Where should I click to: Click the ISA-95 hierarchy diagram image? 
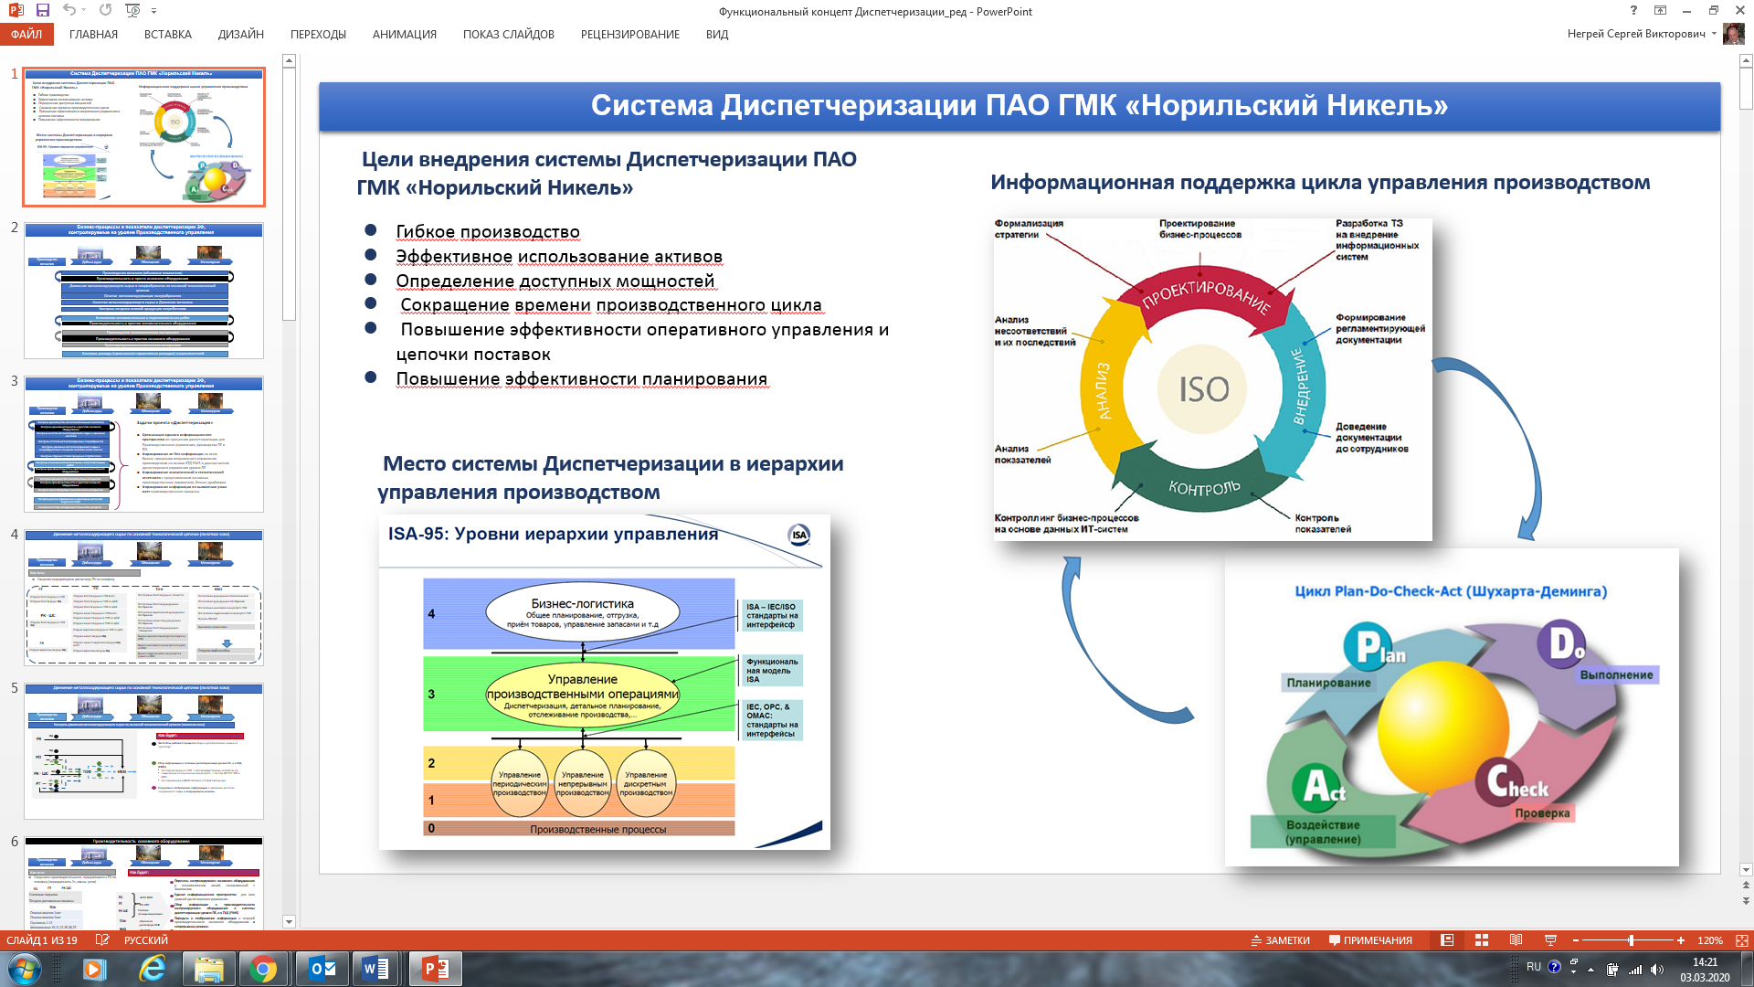(x=604, y=682)
